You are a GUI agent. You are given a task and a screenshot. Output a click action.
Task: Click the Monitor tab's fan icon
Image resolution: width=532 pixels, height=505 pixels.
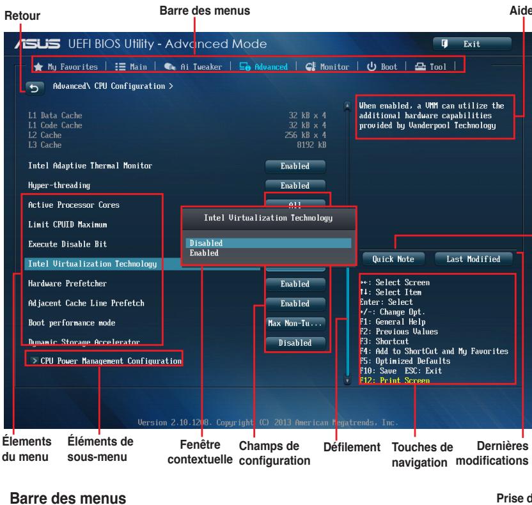click(x=311, y=66)
